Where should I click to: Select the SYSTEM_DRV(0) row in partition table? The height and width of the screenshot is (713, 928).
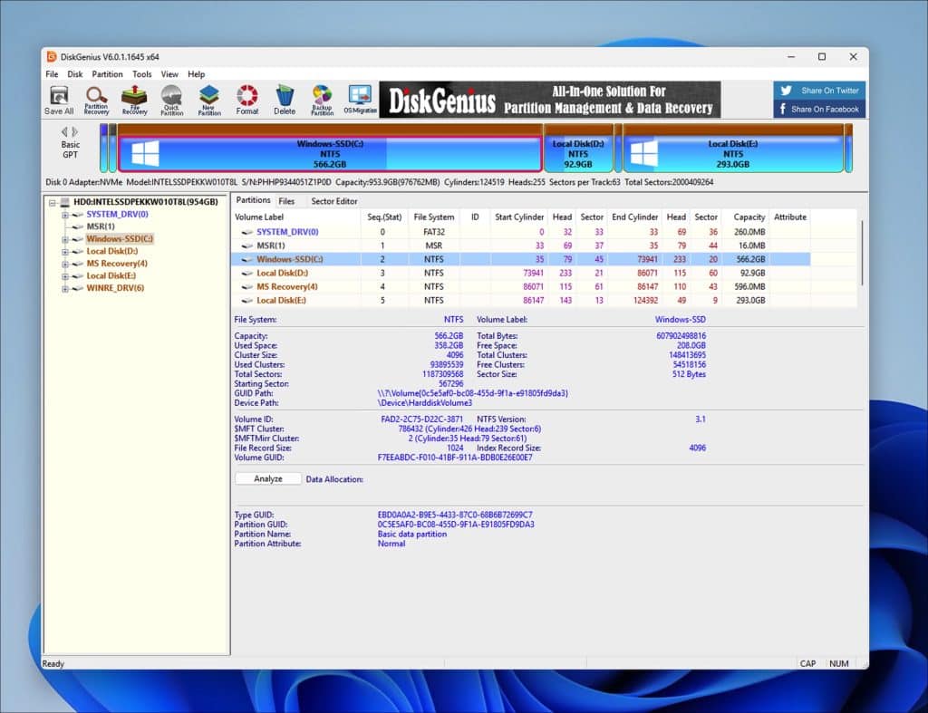pyautogui.click(x=521, y=232)
